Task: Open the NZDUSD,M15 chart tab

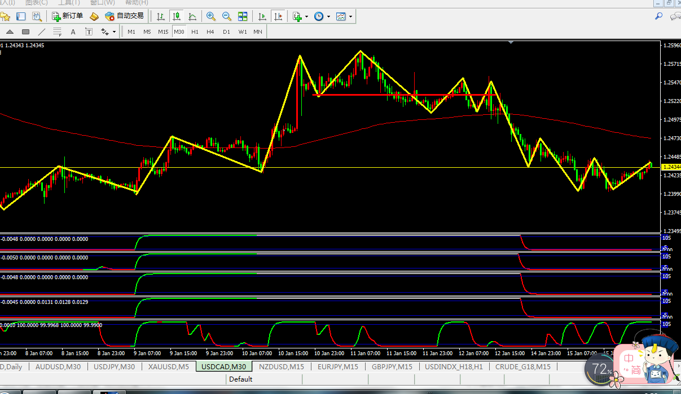Action: pos(282,366)
